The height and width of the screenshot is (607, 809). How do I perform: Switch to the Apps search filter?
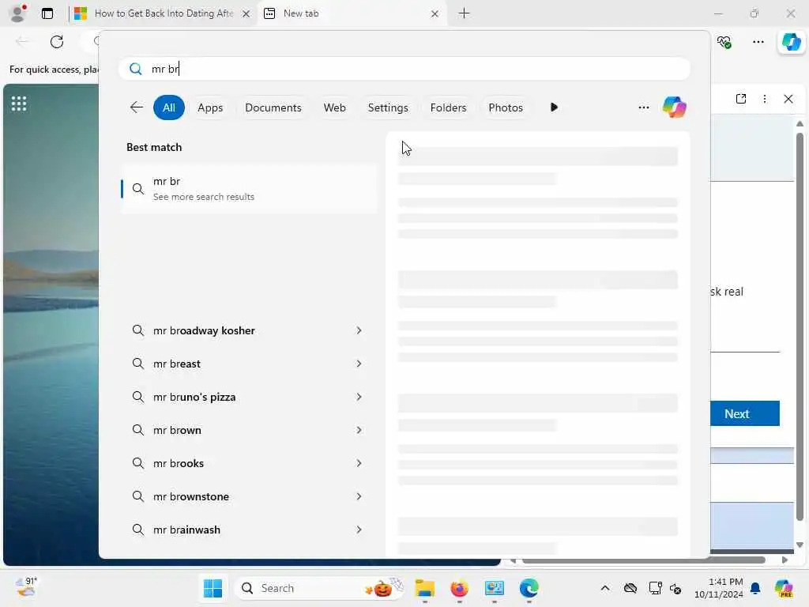[210, 107]
